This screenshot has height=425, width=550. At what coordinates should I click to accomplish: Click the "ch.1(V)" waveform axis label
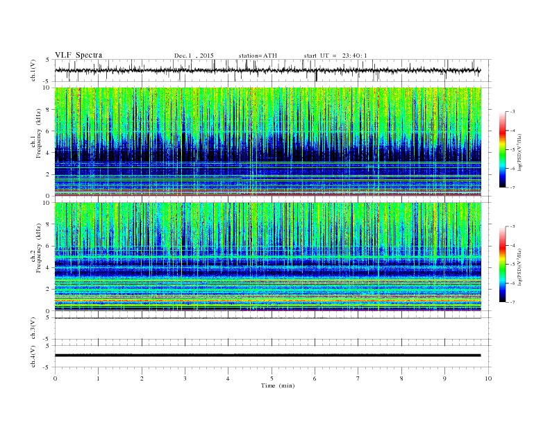coord(33,70)
